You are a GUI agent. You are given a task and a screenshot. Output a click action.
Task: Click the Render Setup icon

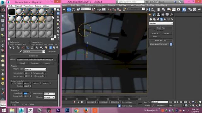pyautogui.click(x=190, y=9)
